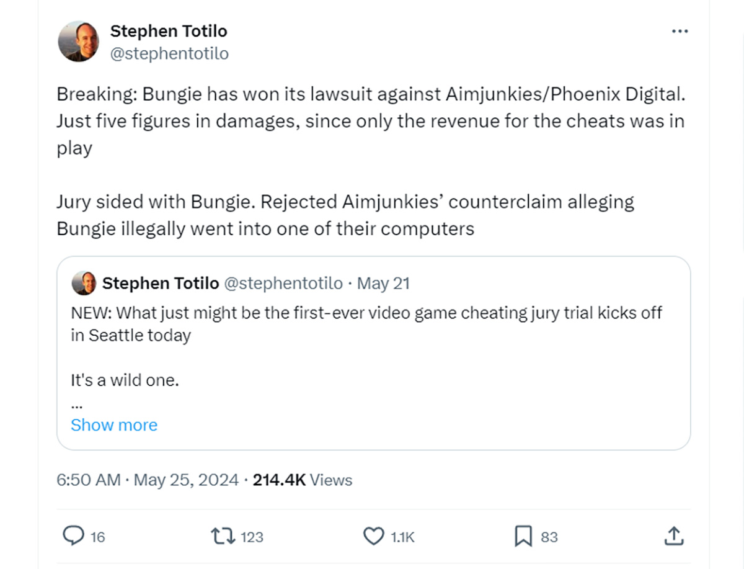Open the 6:50 AM May 25, 2024 timestamp
Screen dimensions: 744x569
pos(148,480)
